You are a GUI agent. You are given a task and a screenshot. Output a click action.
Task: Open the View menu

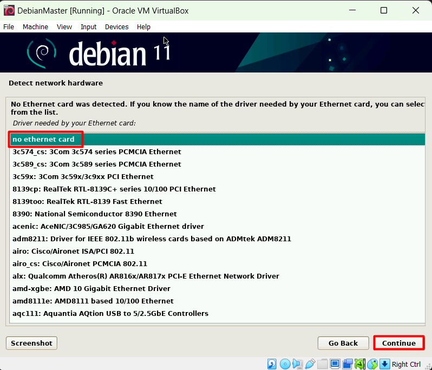(64, 27)
